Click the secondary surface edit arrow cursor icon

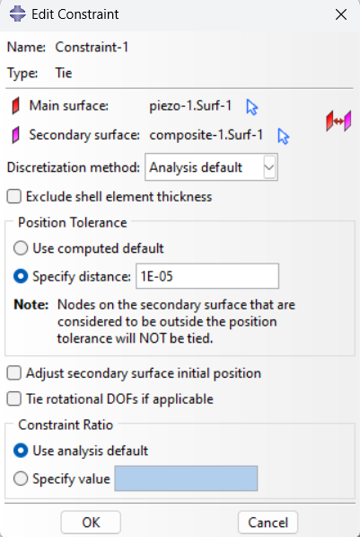284,137
